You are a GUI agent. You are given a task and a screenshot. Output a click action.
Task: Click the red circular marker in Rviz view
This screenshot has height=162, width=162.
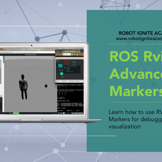coord(67,62)
